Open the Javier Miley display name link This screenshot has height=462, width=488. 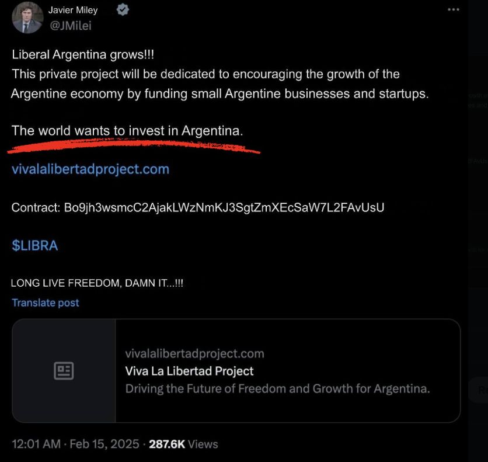click(73, 10)
